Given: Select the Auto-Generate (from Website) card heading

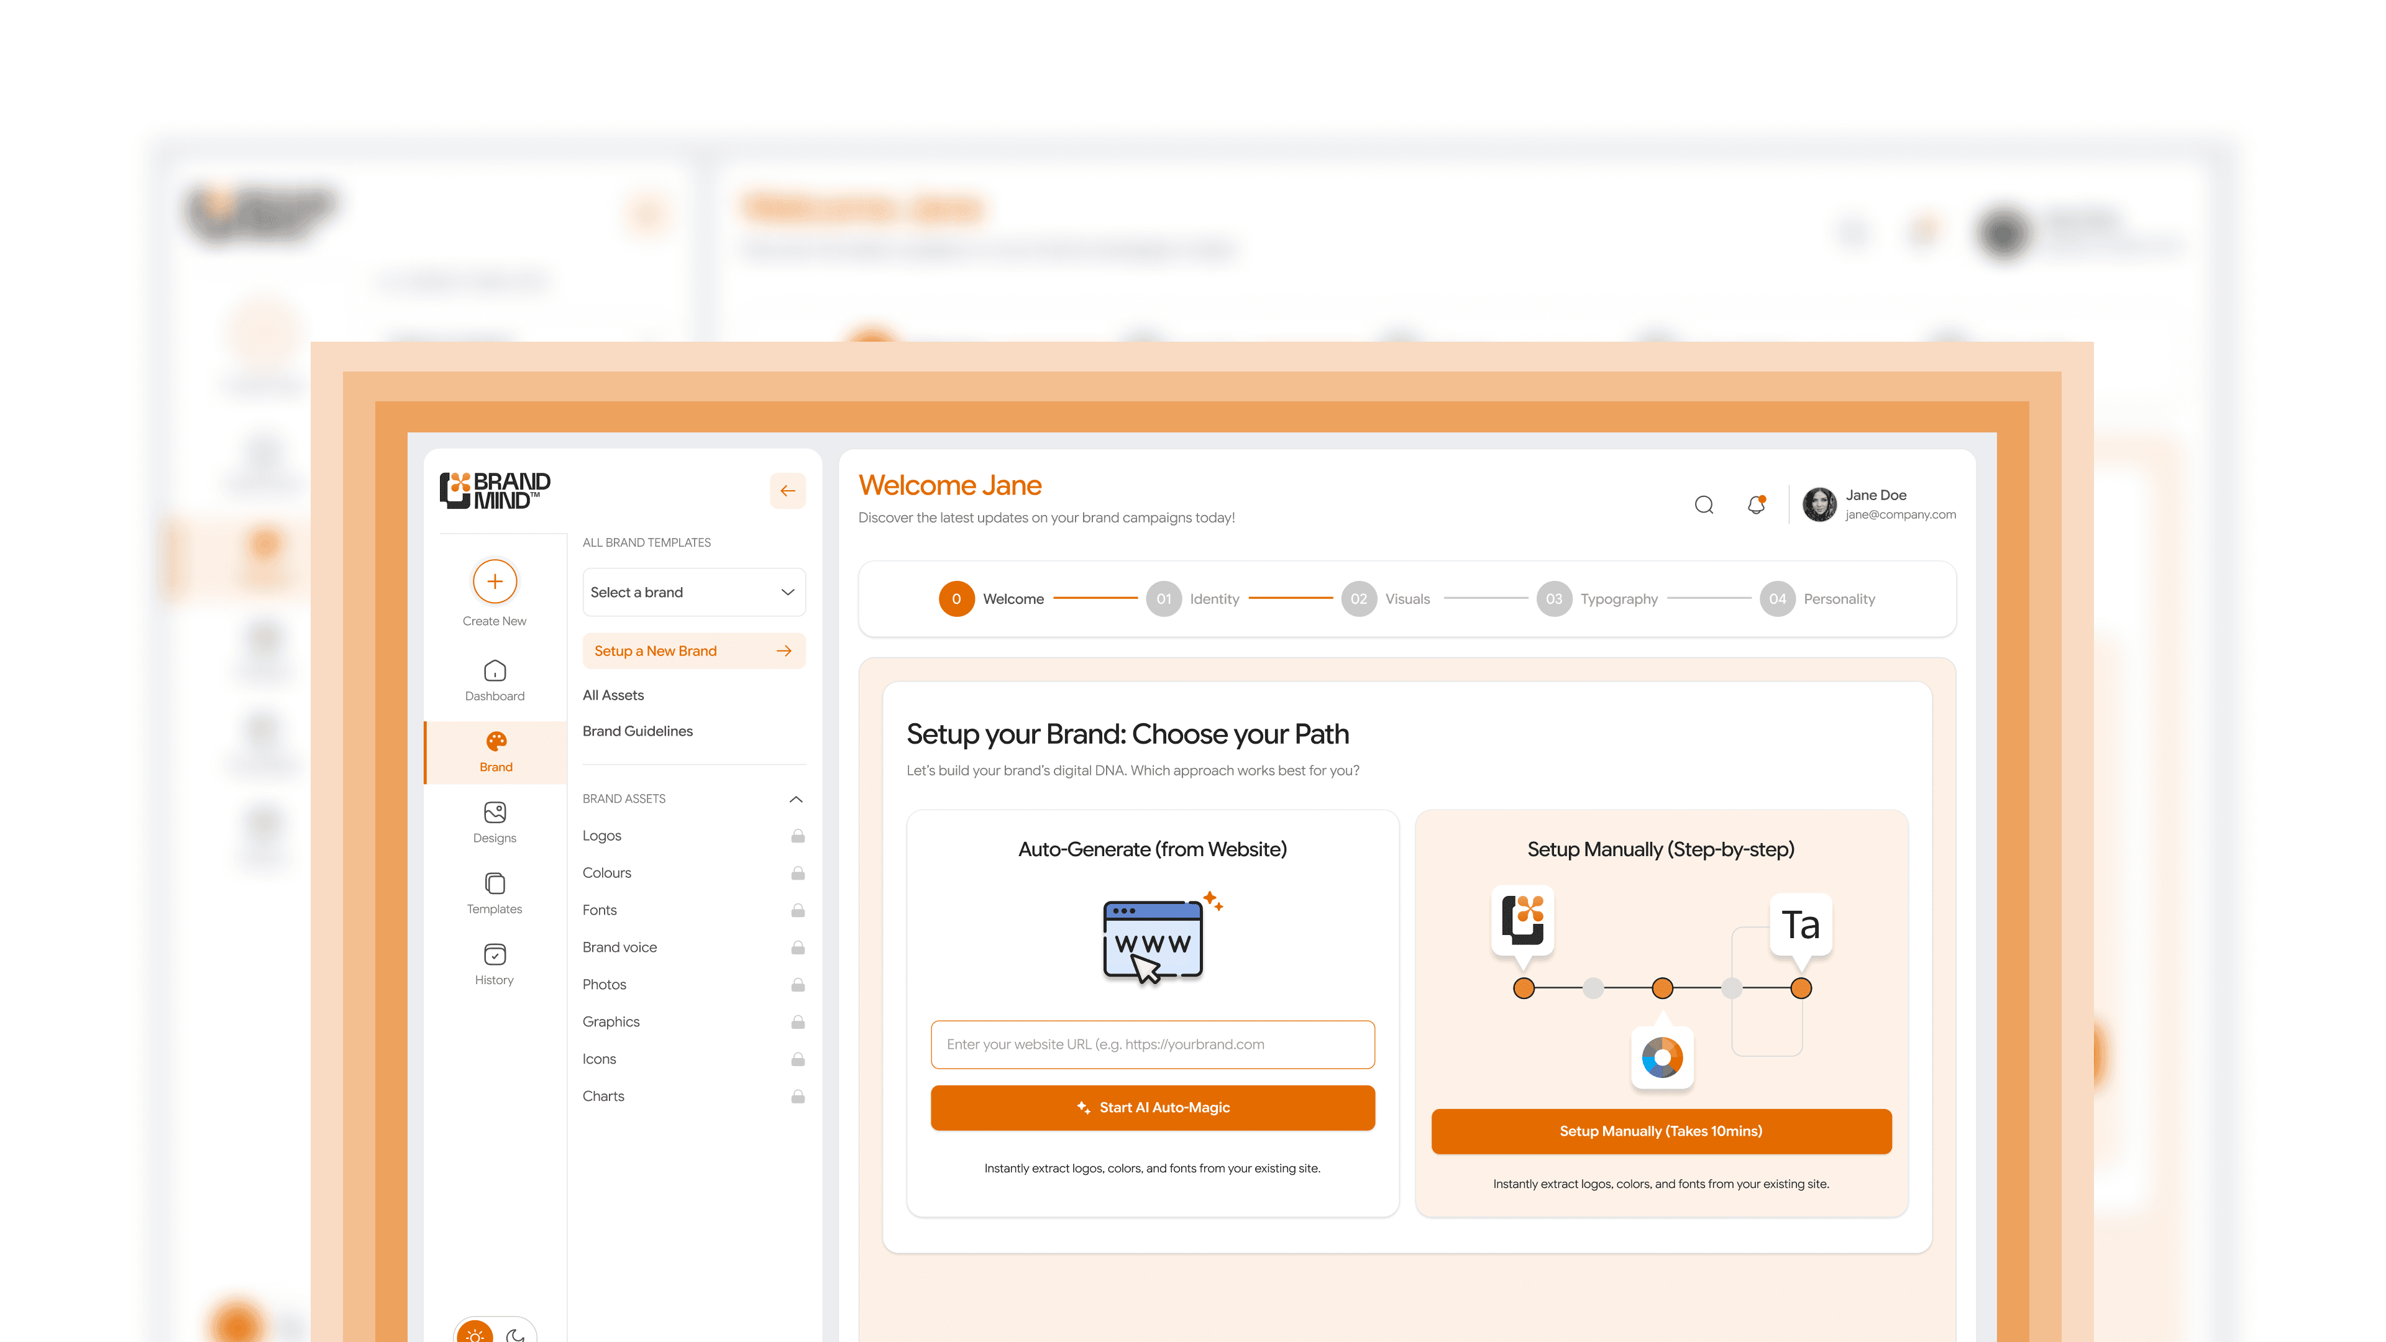Looking at the screenshot, I should tap(1152, 849).
